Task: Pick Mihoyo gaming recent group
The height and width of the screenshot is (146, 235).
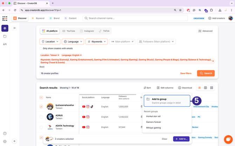Action: click(153, 128)
